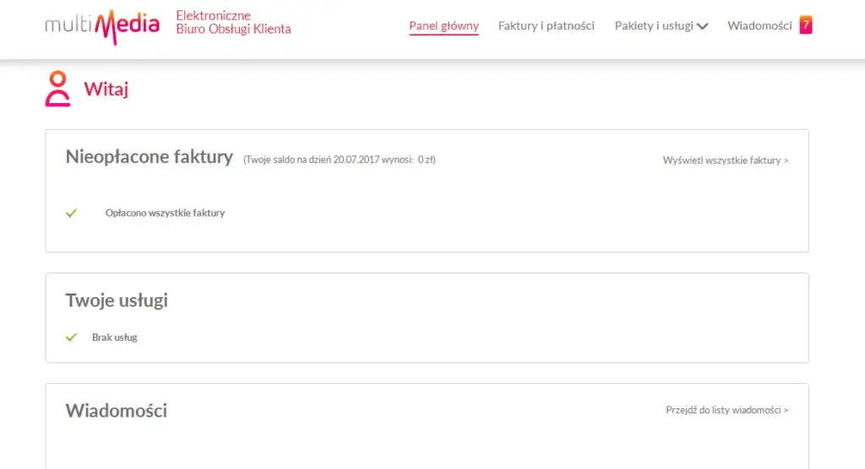Click the account balance note for 20.07.2017
865x469 pixels.
[339, 159]
